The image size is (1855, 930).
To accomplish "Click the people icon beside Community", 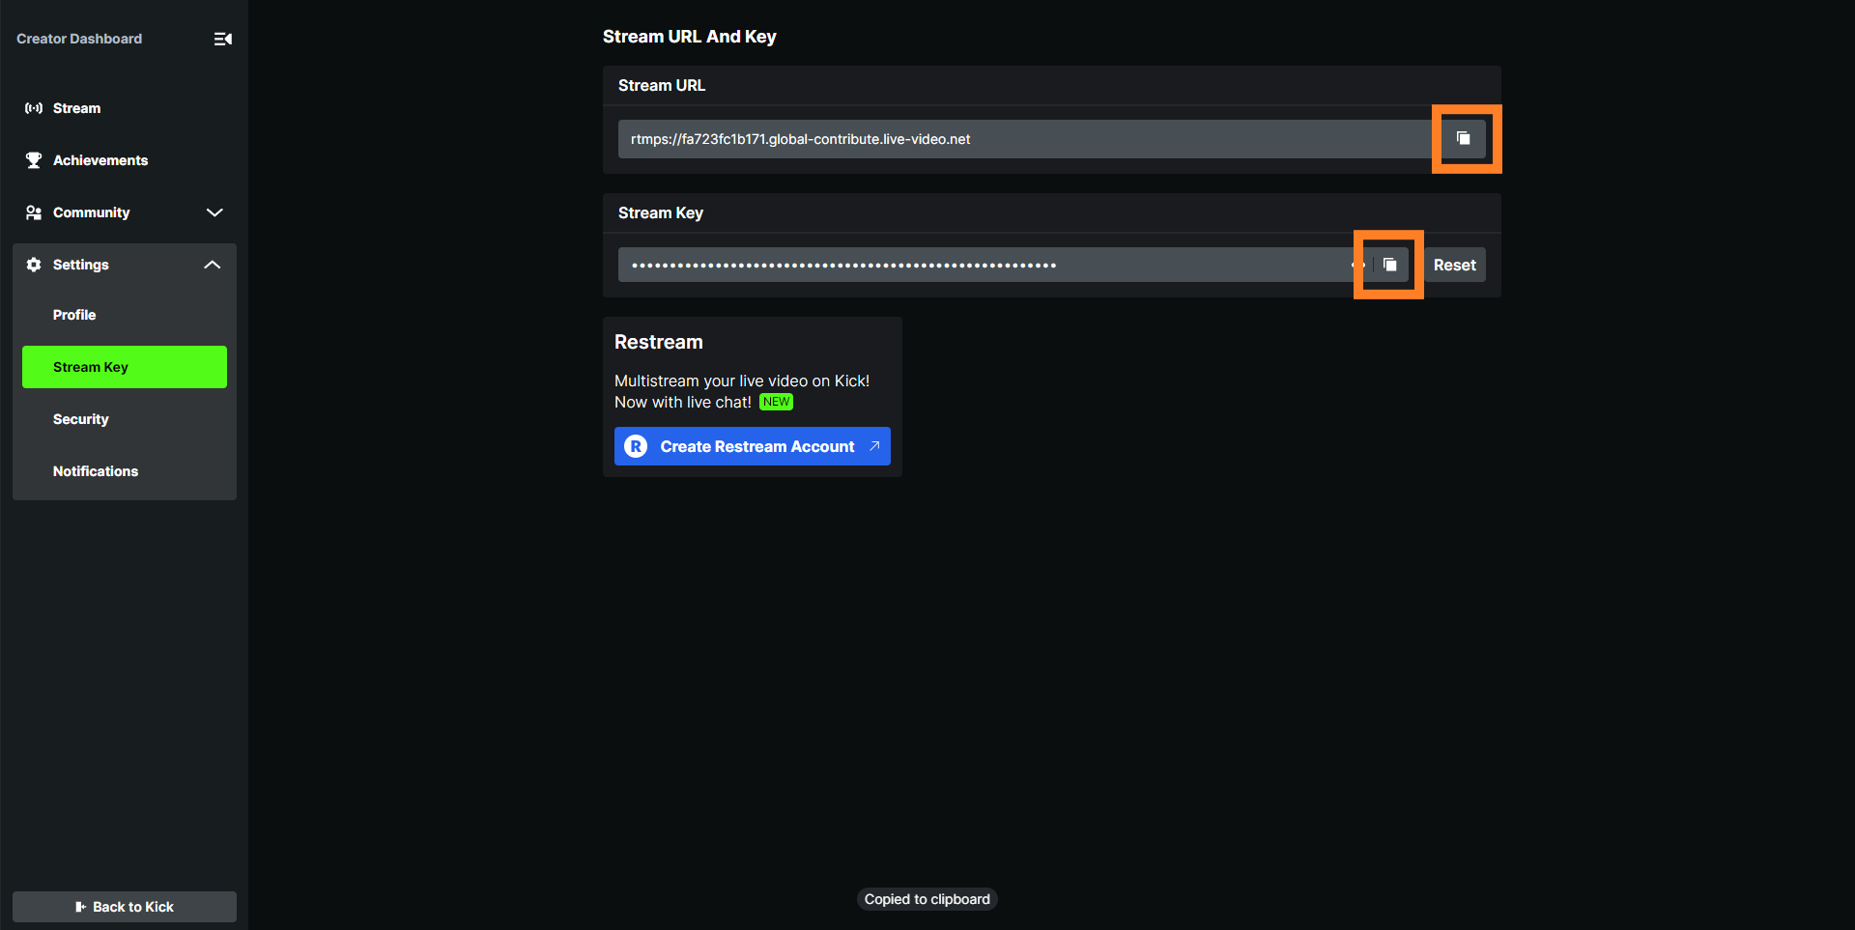I will (34, 212).
